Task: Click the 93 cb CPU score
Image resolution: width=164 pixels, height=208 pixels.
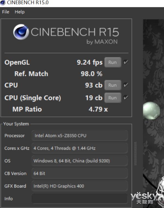Action: 94,85
